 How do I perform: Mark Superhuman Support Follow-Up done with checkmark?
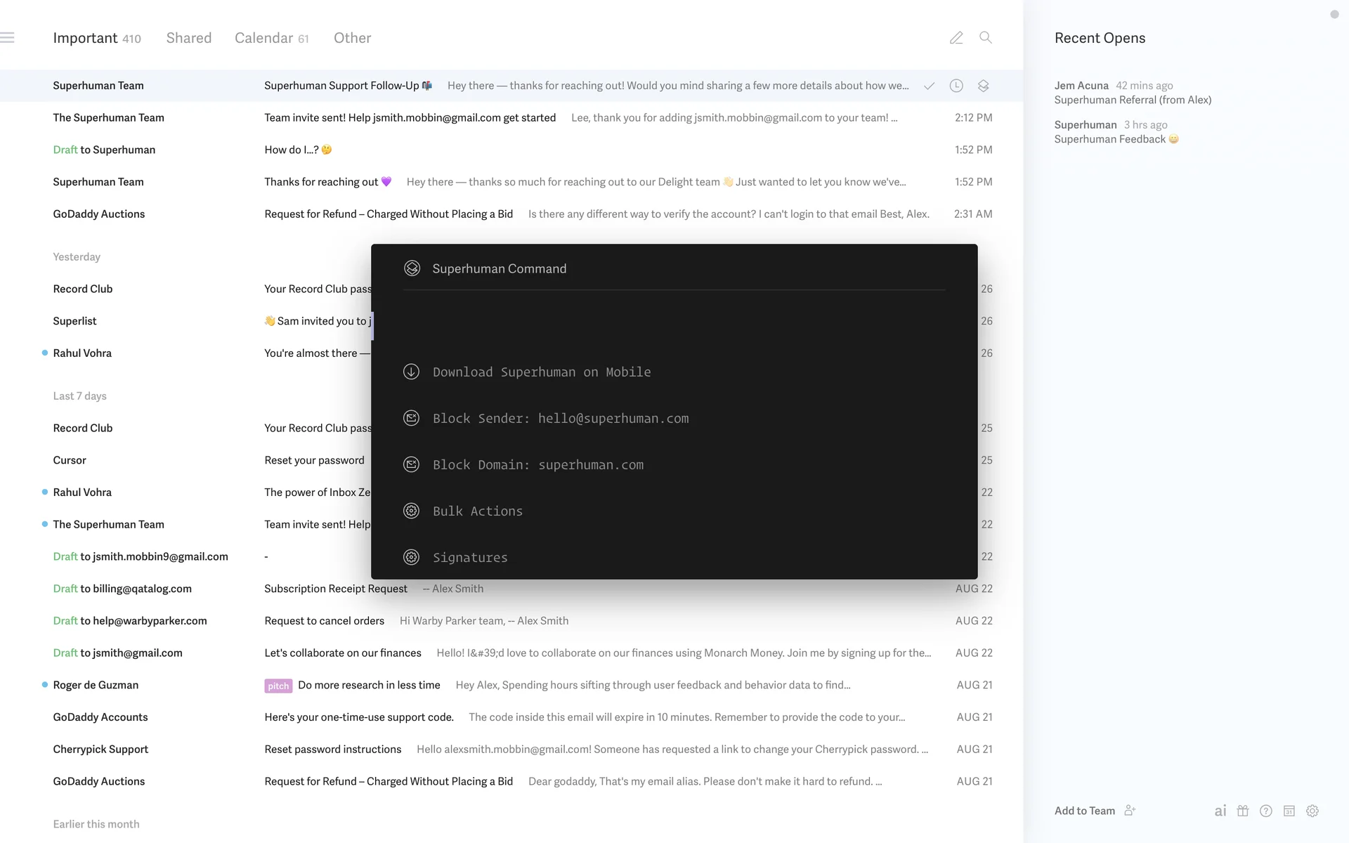coord(929,86)
